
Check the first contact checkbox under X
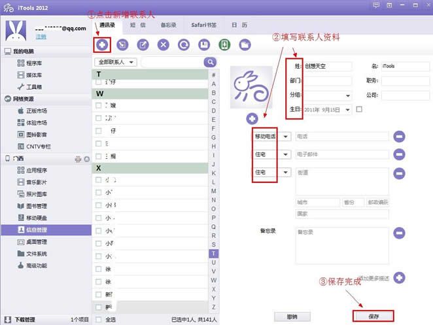tap(98, 180)
